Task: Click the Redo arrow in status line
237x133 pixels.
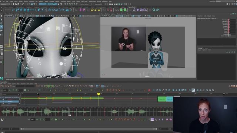Action: click(23, 4)
